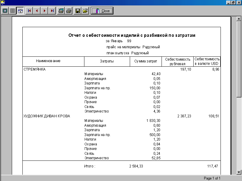This screenshot has width=242, height=181.
Task: Save report with floppy disk icon
Action: tap(78, 11)
